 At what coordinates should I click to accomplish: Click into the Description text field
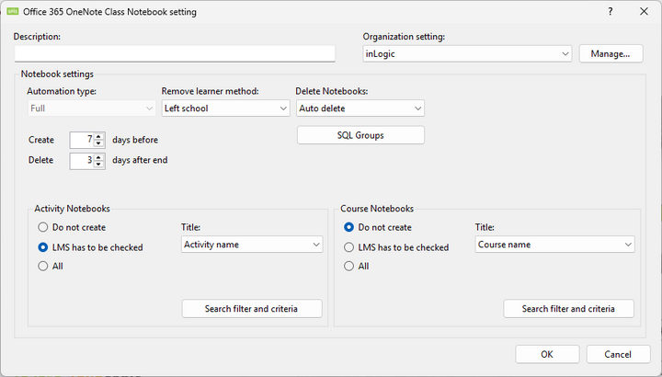(175, 54)
